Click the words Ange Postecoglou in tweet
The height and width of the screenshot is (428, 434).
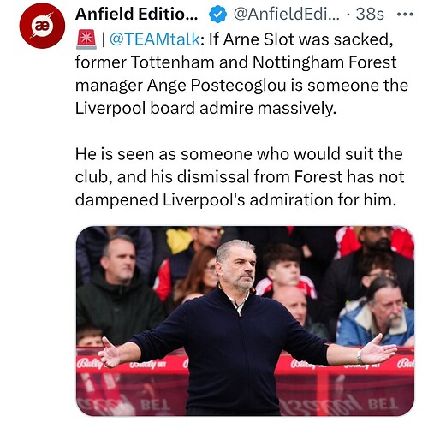[x=217, y=86]
